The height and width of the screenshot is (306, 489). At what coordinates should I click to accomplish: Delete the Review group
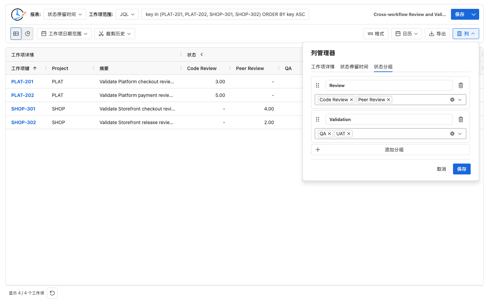click(x=461, y=85)
